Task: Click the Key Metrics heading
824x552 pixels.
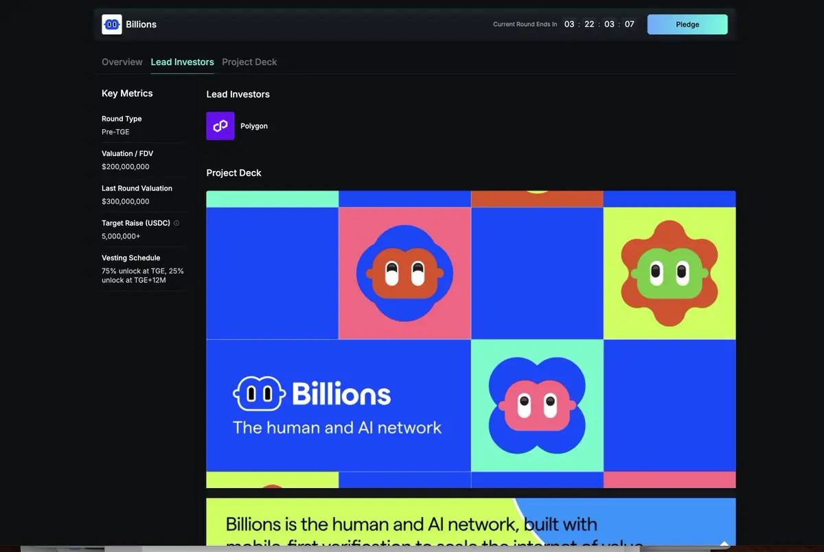Action: [127, 93]
